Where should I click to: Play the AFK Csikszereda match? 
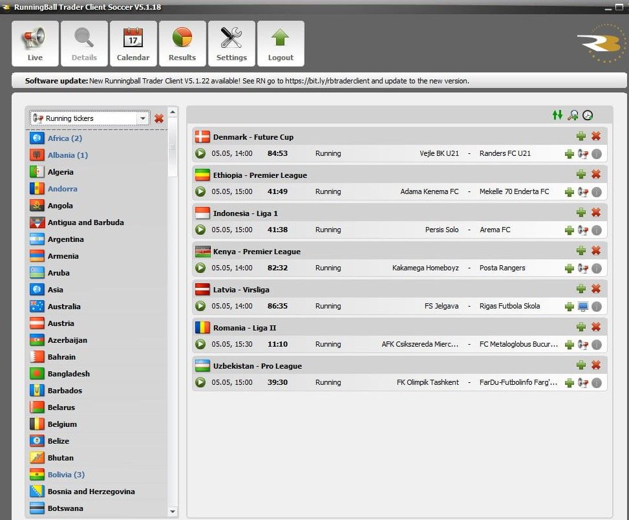point(200,344)
